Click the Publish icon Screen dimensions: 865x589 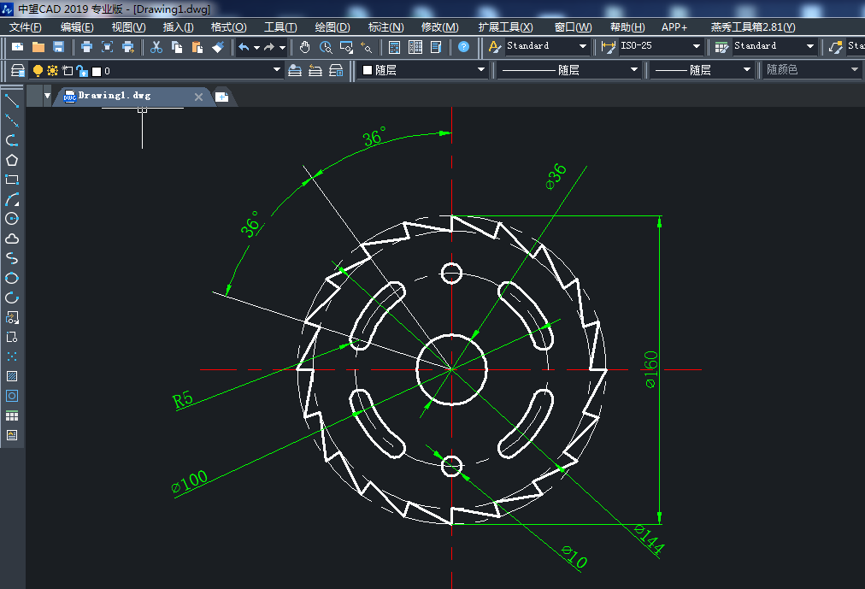point(128,47)
